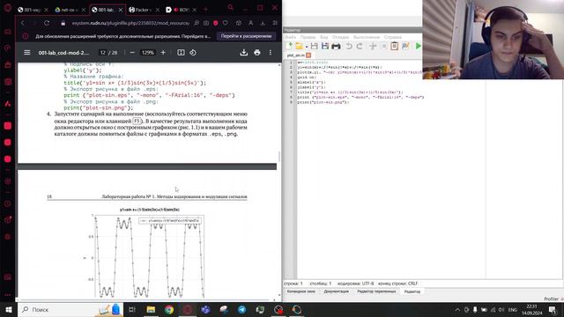Print the PDF from viewer toolbar
Screen dimensions: 564x317
pos(256,53)
